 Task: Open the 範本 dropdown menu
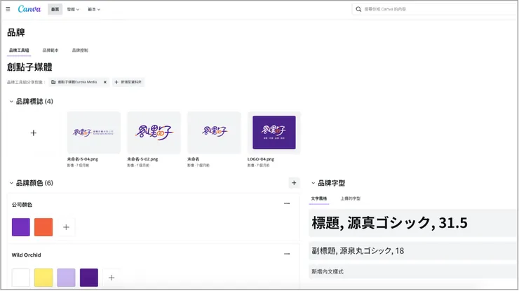94,9
